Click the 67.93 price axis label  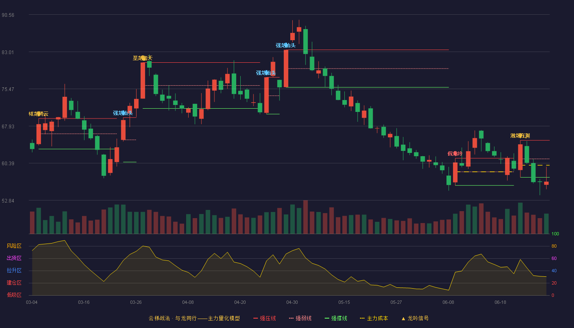coord(8,127)
